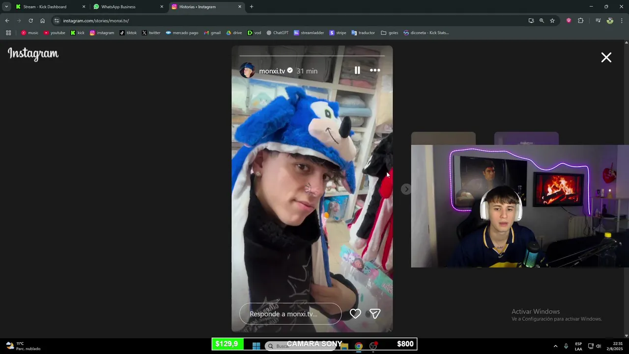
Task: Open the drive bookmark
Action: [234, 33]
